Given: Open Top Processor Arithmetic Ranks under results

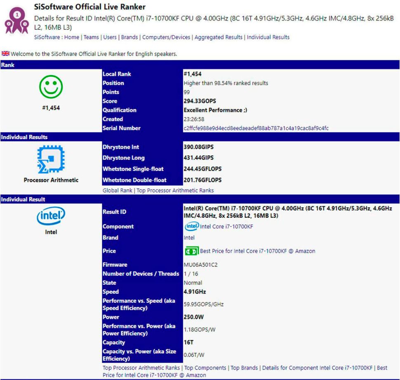Looking at the screenshot, I should pos(175,190).
